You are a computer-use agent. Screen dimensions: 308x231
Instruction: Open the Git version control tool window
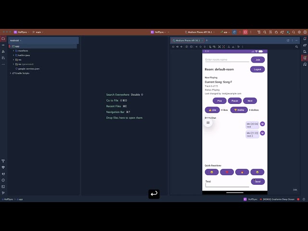point(3,193)
